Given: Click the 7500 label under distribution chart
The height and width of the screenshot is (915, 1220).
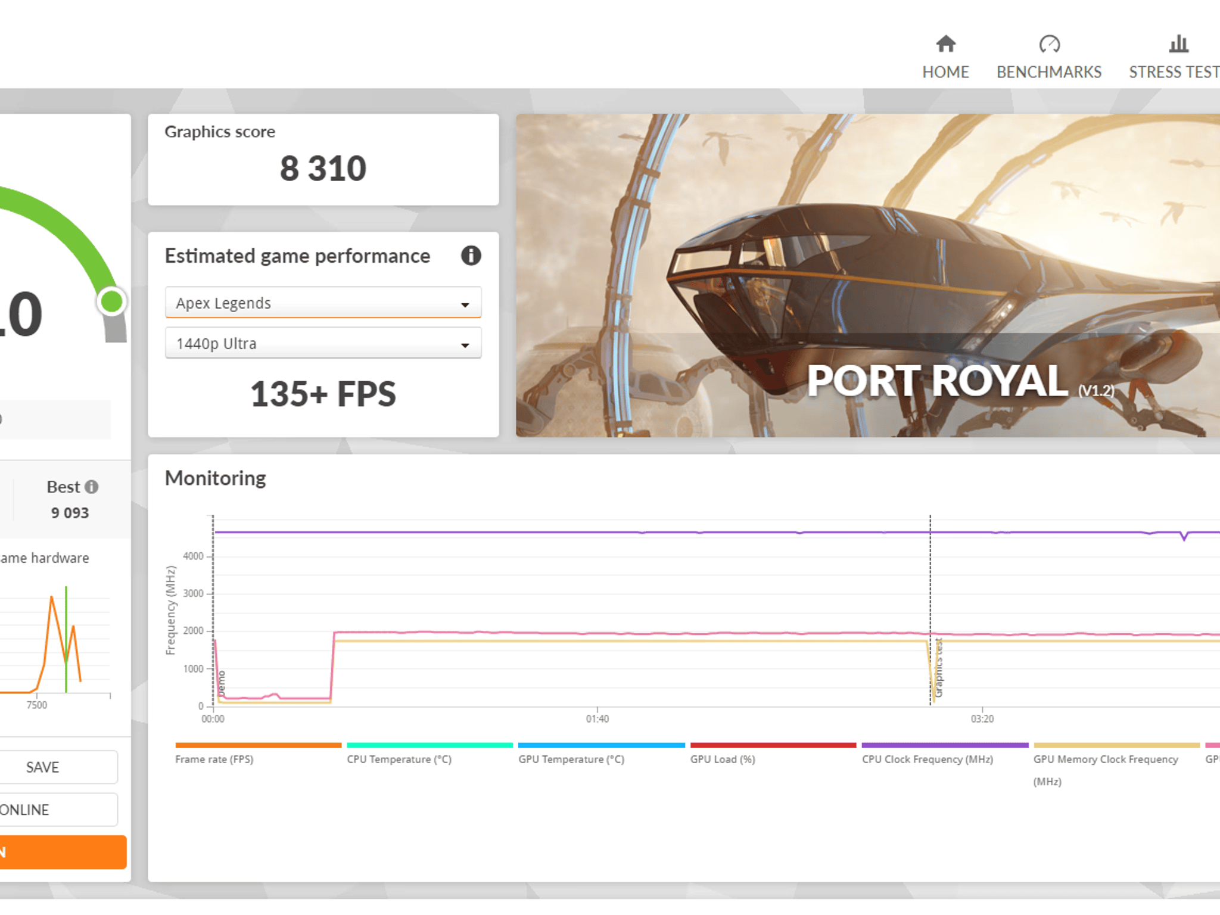Looking at the screenshot, I should (x=36, y=705).
